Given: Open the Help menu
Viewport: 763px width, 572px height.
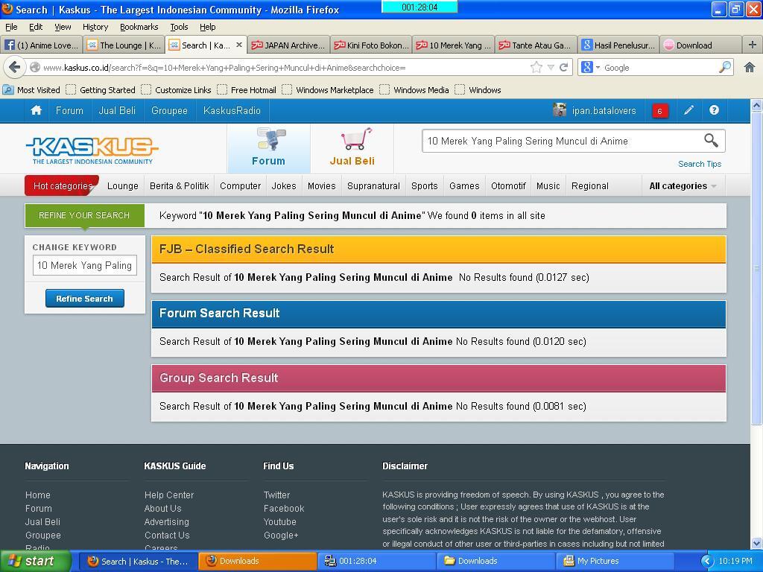Looking at the screenshot, I should [207, 27].
